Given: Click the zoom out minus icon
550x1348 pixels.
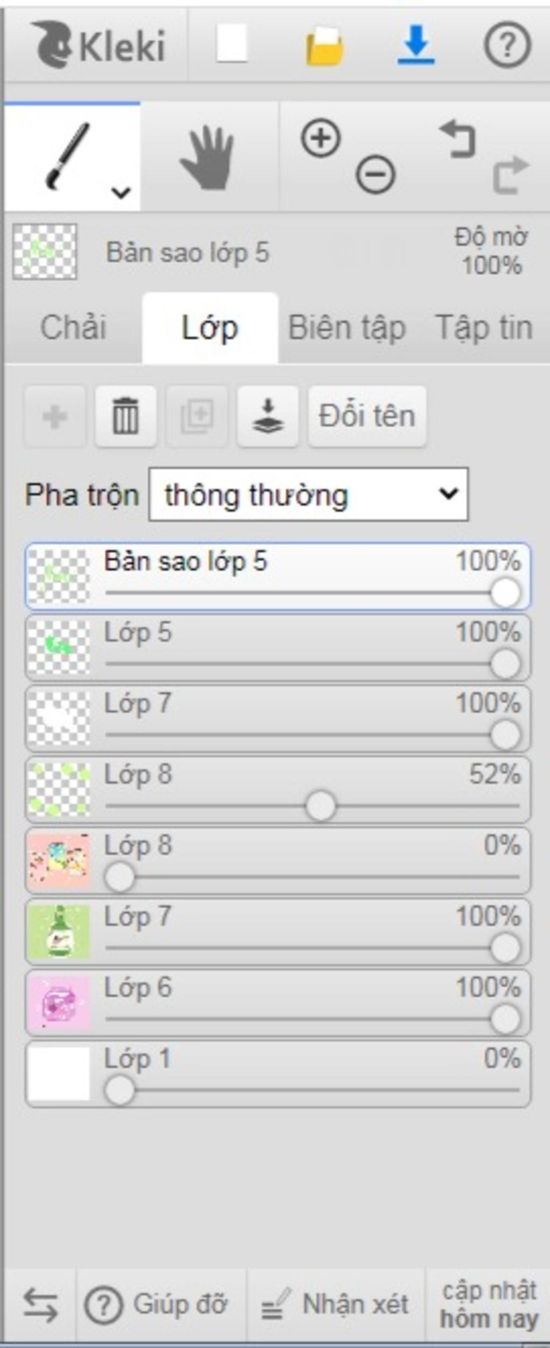Looking at the screenshot, I should 375,174.
